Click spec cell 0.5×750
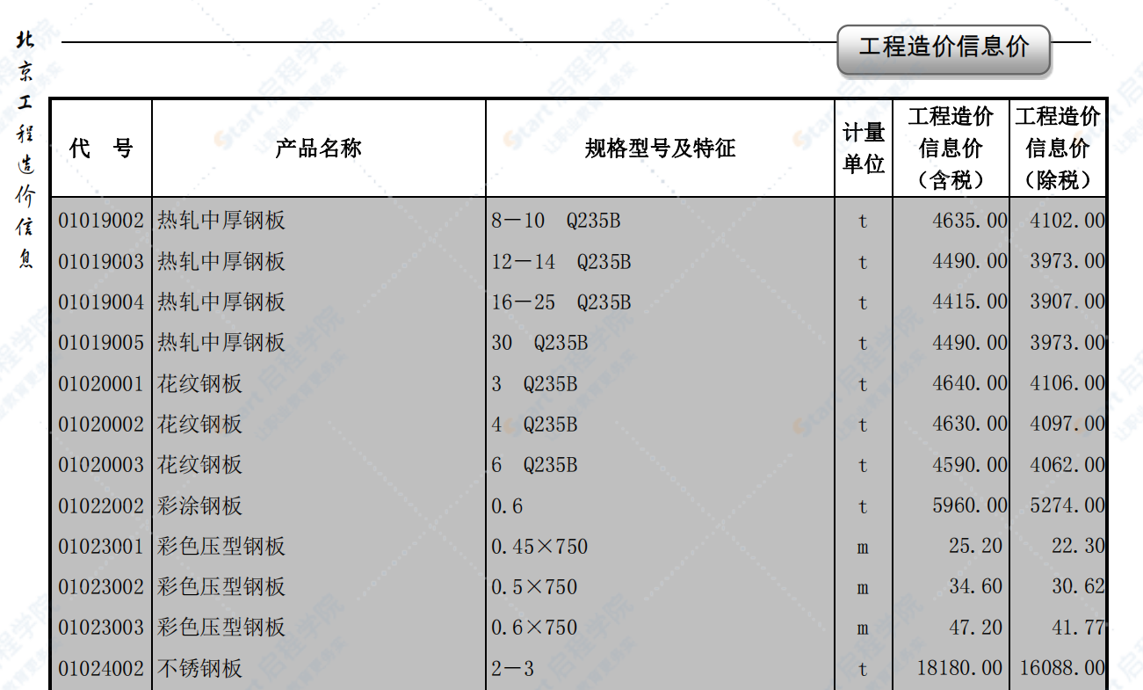1143x690 pixels. 534,587
